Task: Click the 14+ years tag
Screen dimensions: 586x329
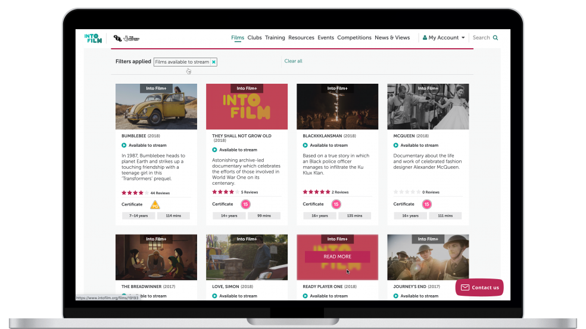Action: [229, 216]
